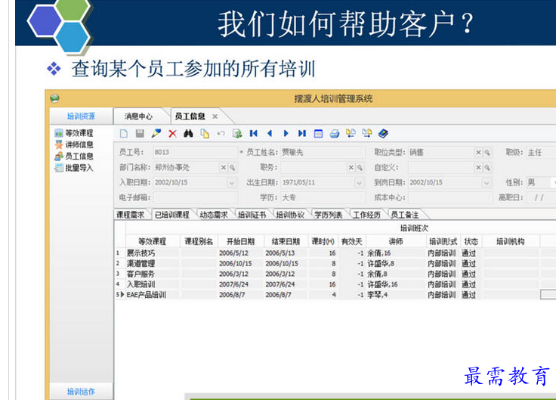
Task: Sort by the 结束日期 column header
Action: (286, 242)
